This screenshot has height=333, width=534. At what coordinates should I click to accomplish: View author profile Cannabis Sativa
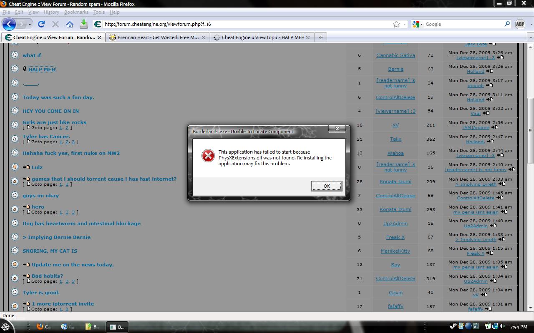click(395, 55)
